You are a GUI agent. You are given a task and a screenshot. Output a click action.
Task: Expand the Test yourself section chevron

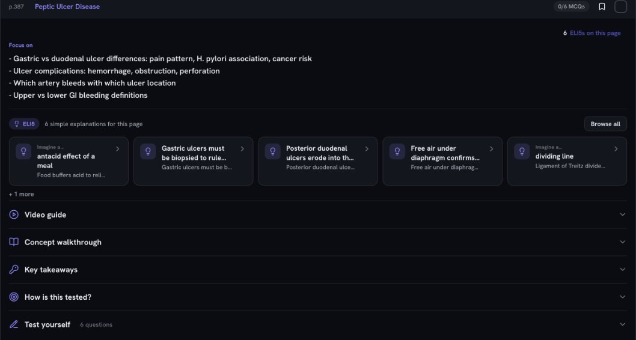pos(622,324)
